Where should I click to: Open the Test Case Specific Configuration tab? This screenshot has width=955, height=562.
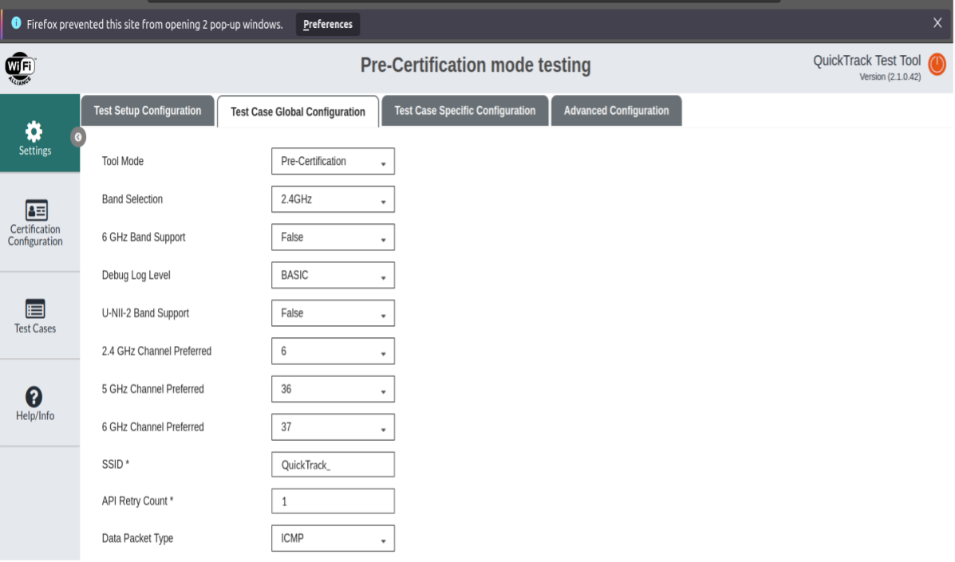point(464,111)
